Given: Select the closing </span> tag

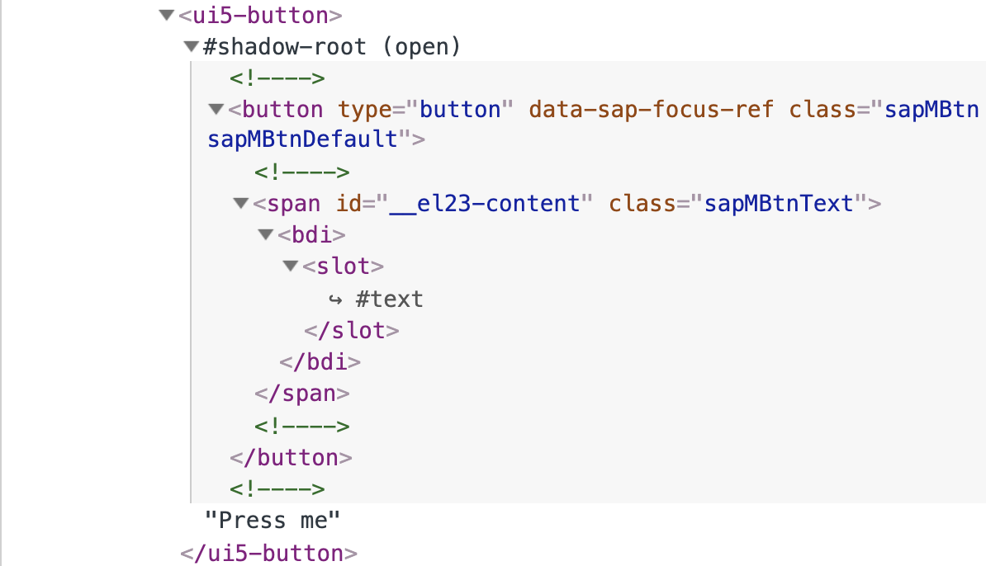Looking at the screenshot, I should (x=302, y=394).
